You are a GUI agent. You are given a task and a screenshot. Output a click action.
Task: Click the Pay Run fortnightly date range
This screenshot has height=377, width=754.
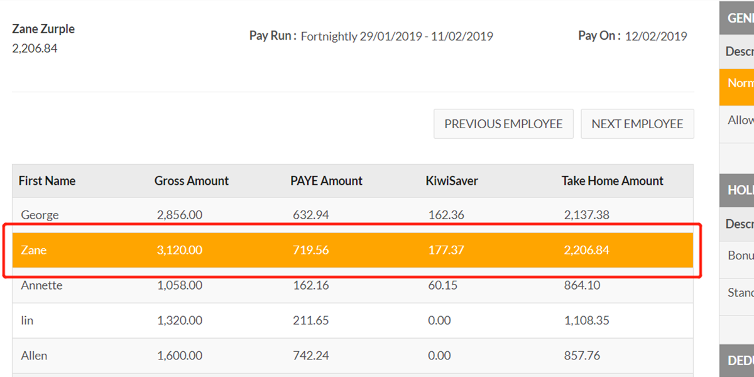pyautogui.click(x=397, y=36)
